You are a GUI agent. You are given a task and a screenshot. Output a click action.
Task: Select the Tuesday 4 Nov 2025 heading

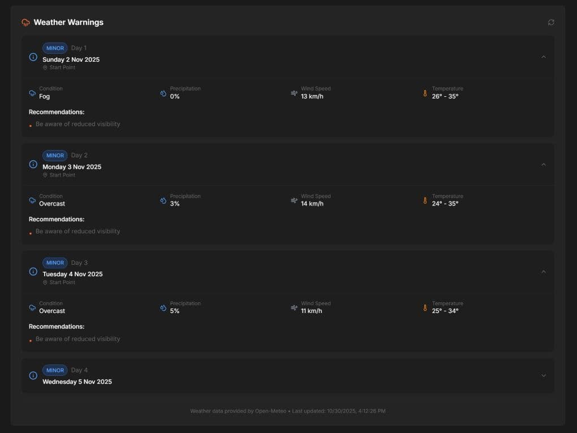point(72,274)
